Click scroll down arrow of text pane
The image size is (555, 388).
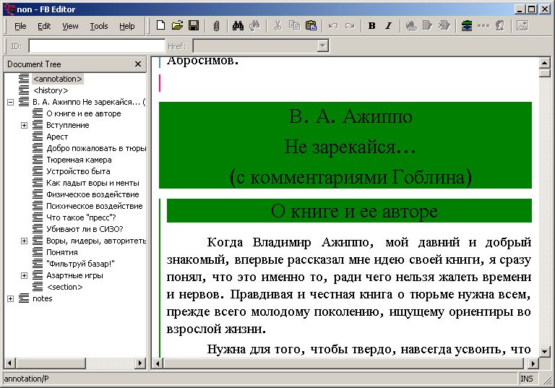tap(544, 351)
